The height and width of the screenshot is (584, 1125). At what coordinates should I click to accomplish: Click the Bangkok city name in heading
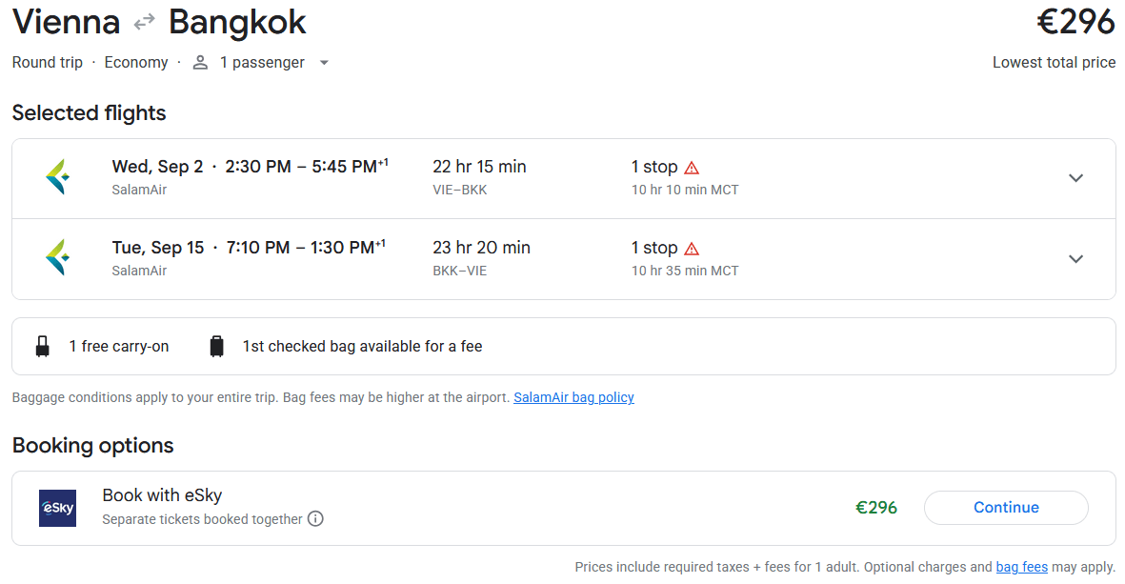[x=237, y=22]
